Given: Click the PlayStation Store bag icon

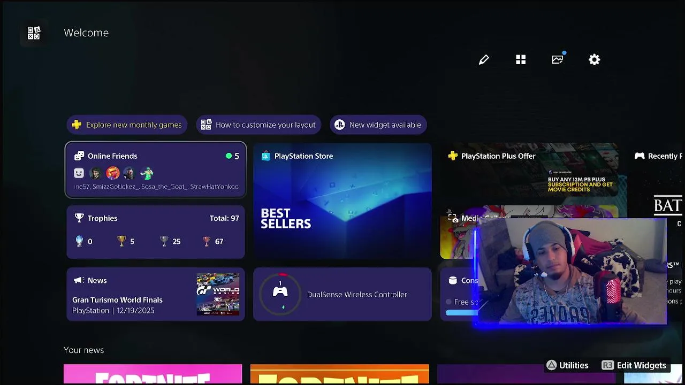Looking at the screenshot, I should pyautogui.click(x=266, y=156).
